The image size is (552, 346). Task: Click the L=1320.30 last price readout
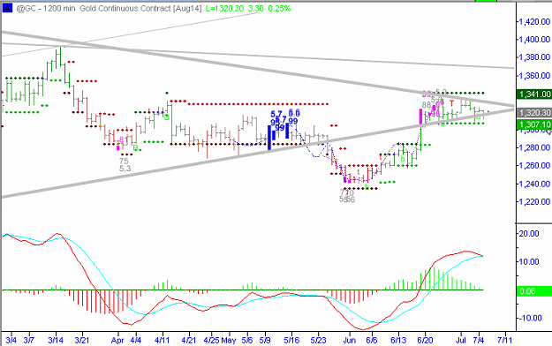click(x=224, y=9)
